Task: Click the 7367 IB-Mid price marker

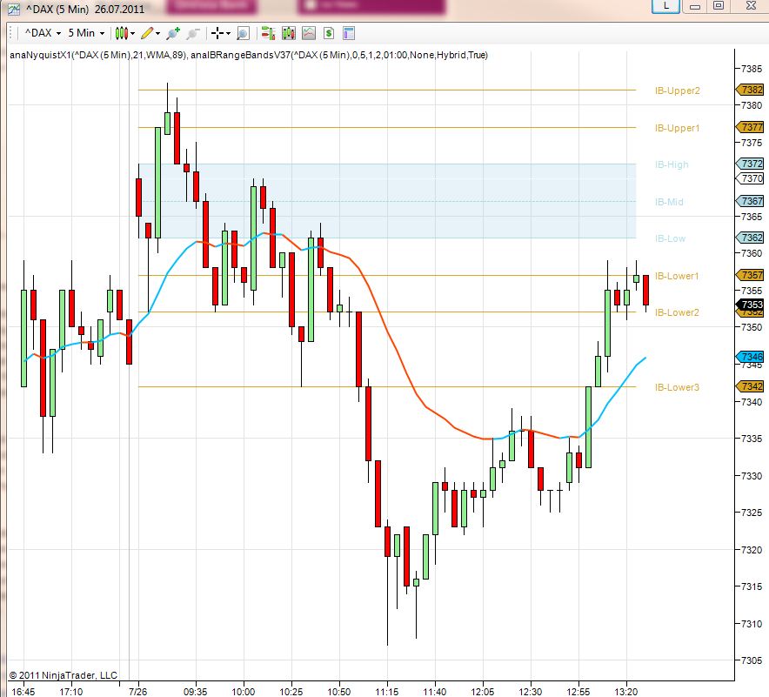Action: [751, 201]
